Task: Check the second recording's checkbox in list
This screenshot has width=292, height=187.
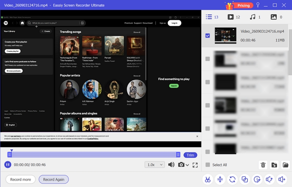Action: click(x=208, y=59)
